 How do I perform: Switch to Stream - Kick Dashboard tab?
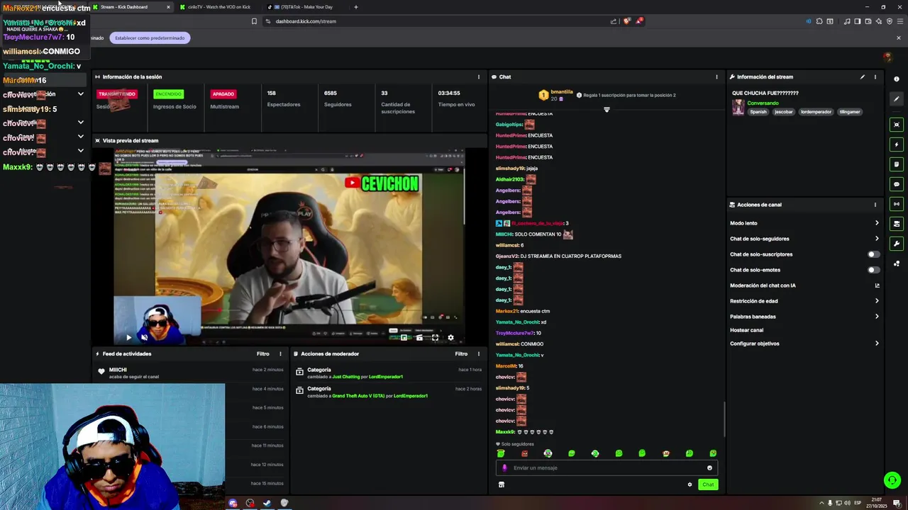(132, 7)
